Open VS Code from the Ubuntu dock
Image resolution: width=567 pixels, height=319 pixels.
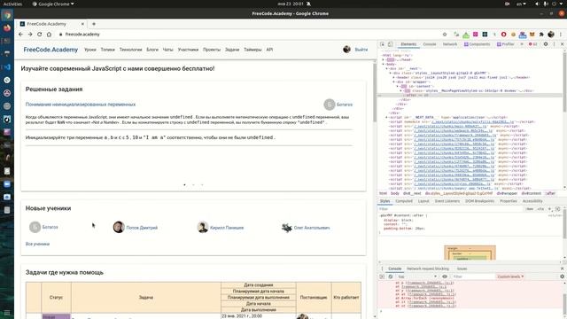7,67
